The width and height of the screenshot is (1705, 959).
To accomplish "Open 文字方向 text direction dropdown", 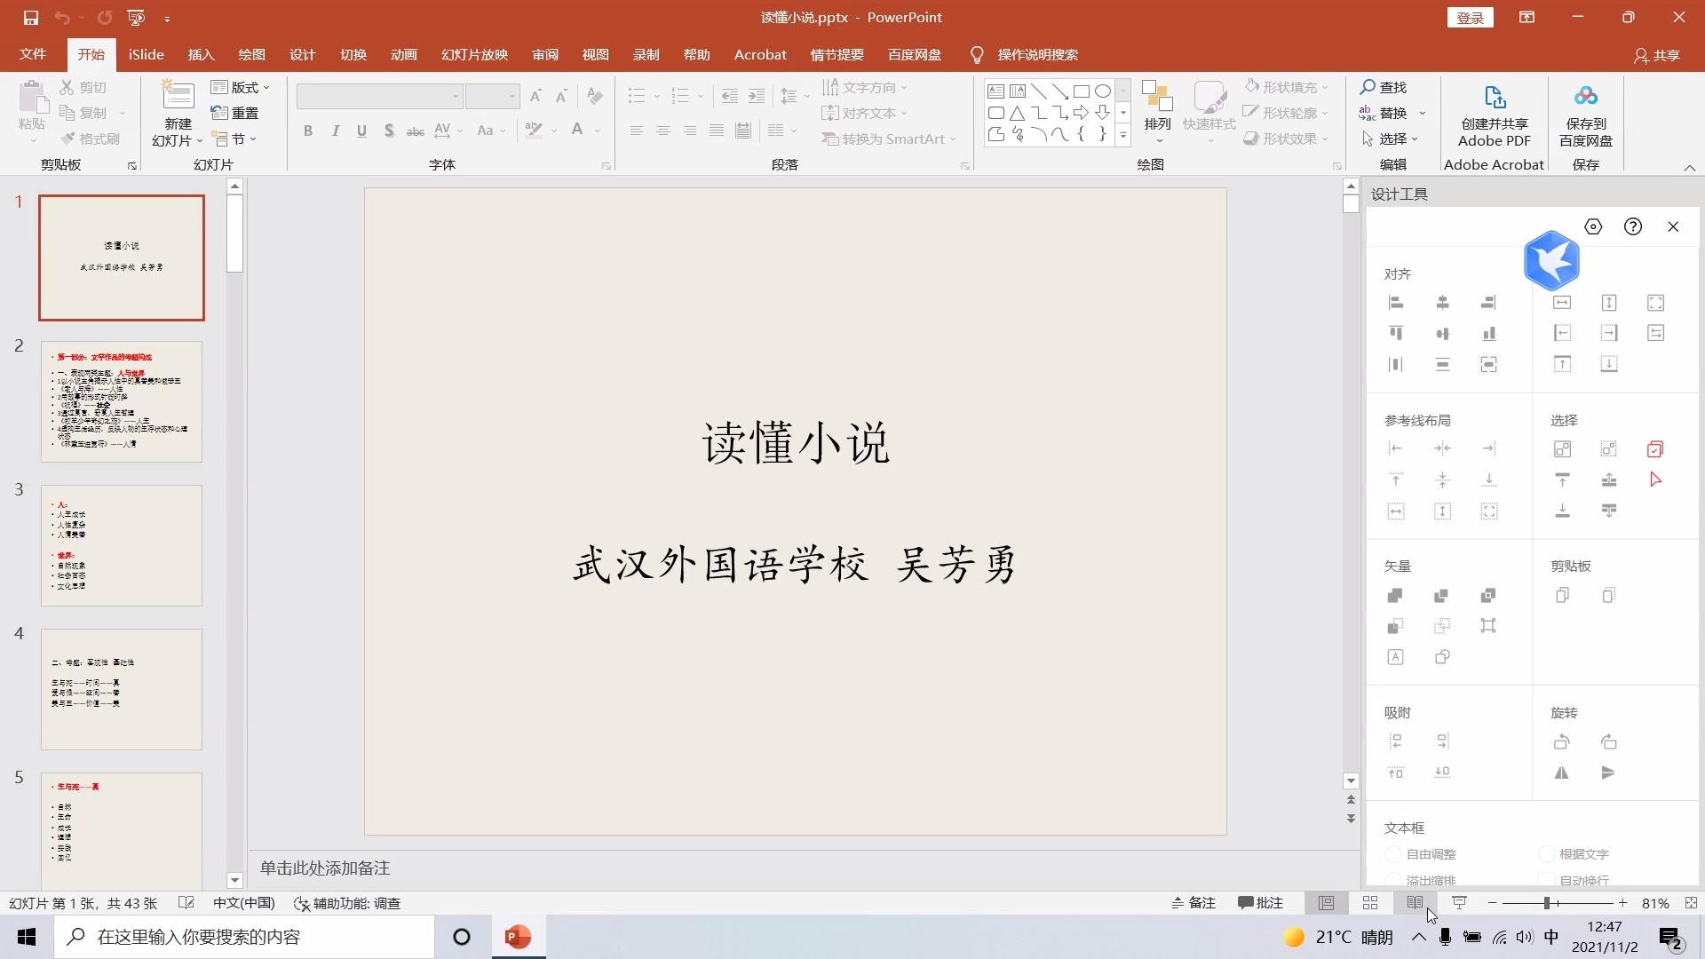I will click(865, 87).
